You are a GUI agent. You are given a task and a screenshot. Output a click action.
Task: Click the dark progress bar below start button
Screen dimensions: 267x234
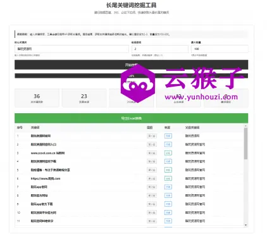coord(131,76)
